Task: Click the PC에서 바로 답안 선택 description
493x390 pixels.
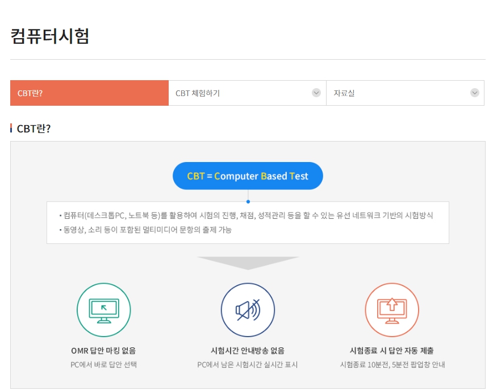Action: coord(103,364)
